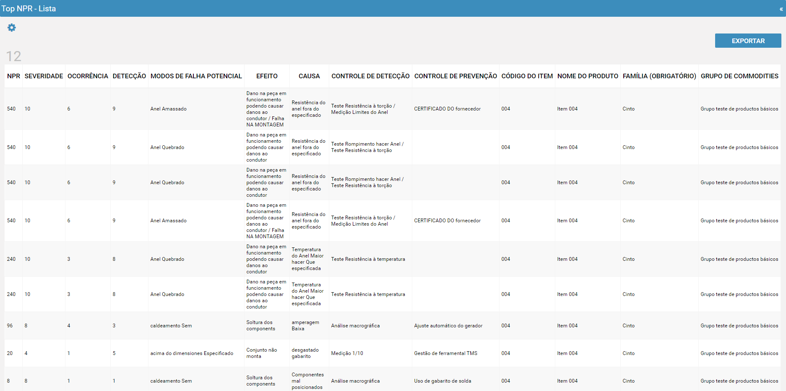The height and width of the screenshot is (391, 786).
Task: Select GRUPO DE COMMODITIES column header
Action: coord(739,76)
